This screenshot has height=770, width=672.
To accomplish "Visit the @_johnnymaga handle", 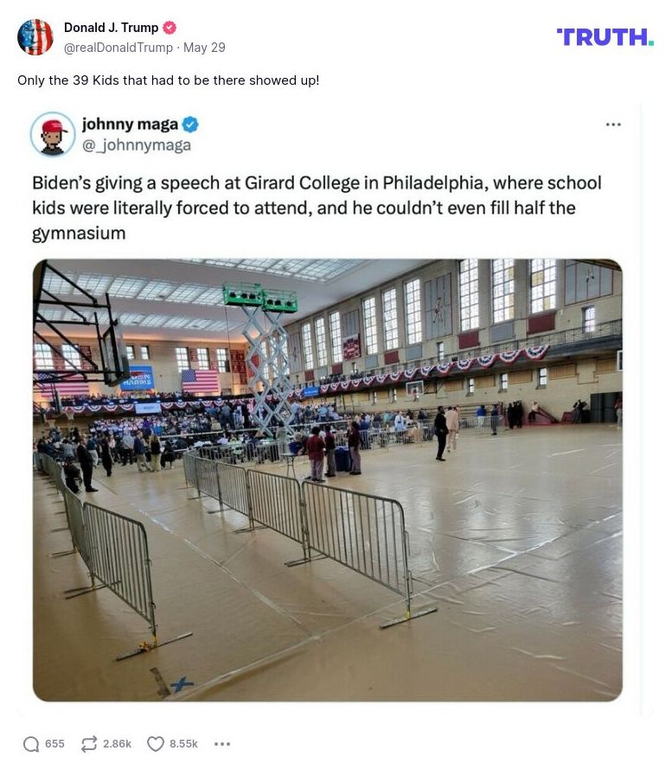I will pyautogui.click(x=136, y=145).
